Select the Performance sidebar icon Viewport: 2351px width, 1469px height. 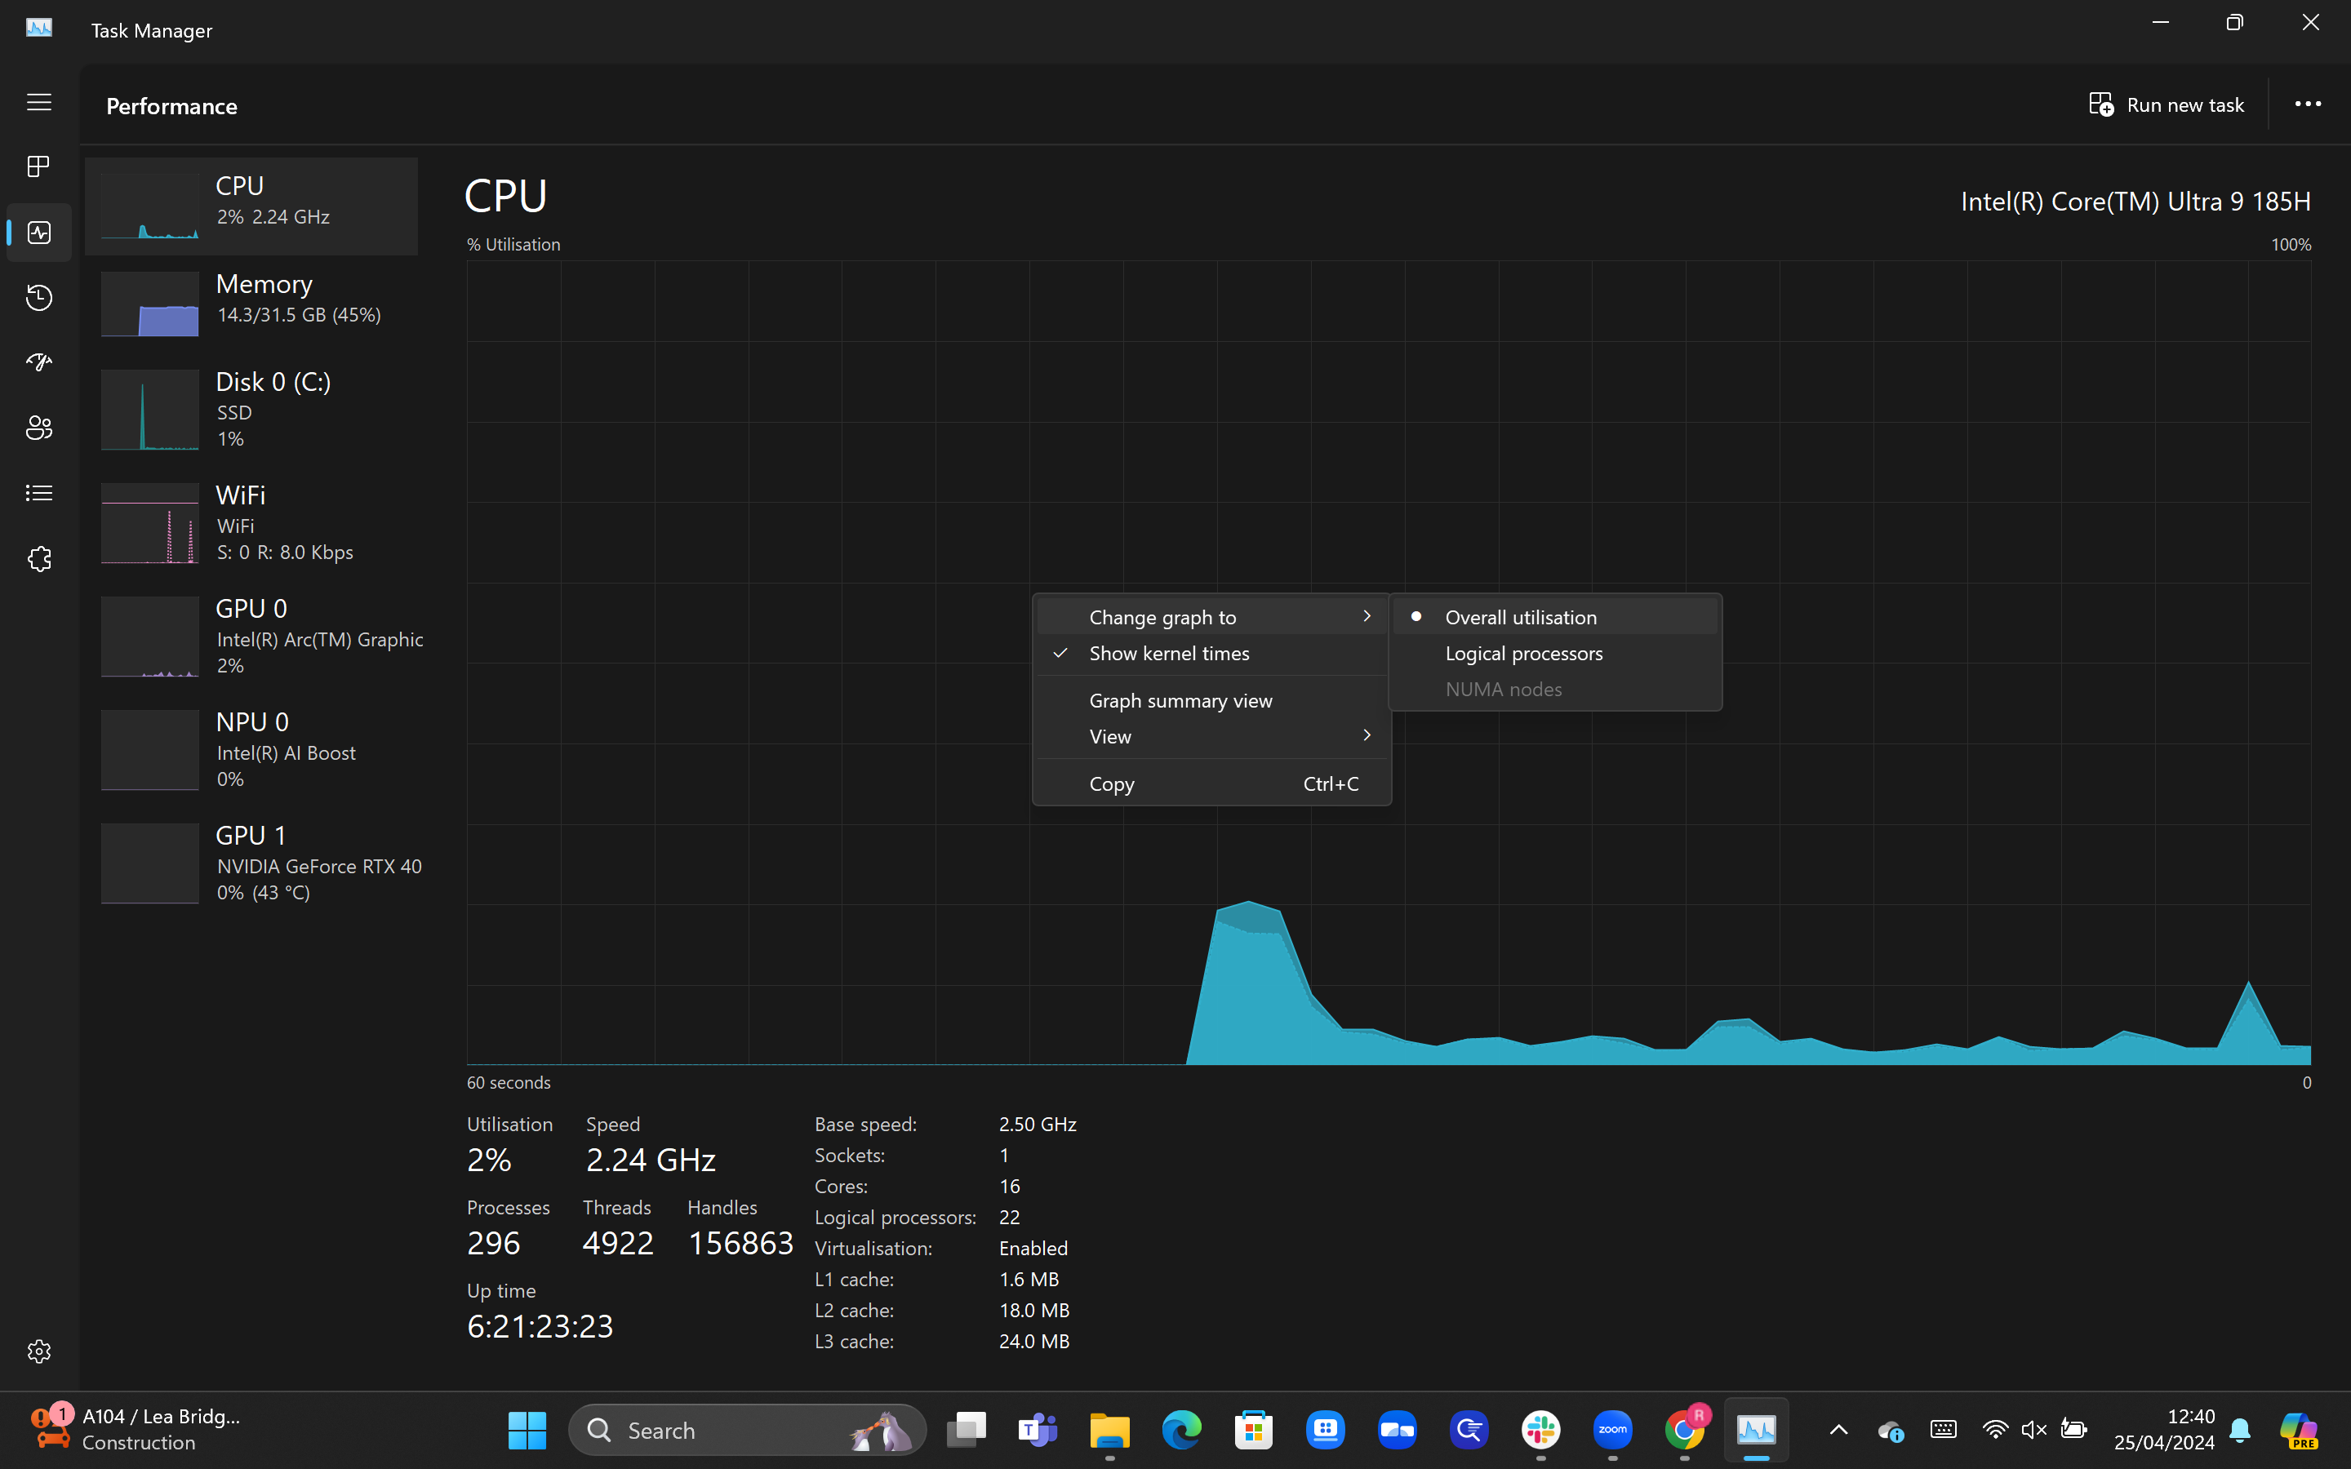(x=39, y=233)
